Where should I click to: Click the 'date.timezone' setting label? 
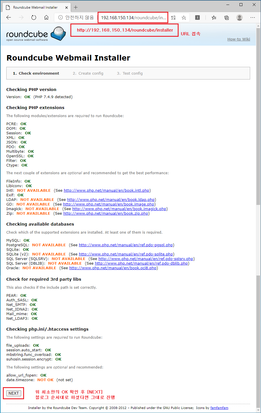click(x=20, y=380)
